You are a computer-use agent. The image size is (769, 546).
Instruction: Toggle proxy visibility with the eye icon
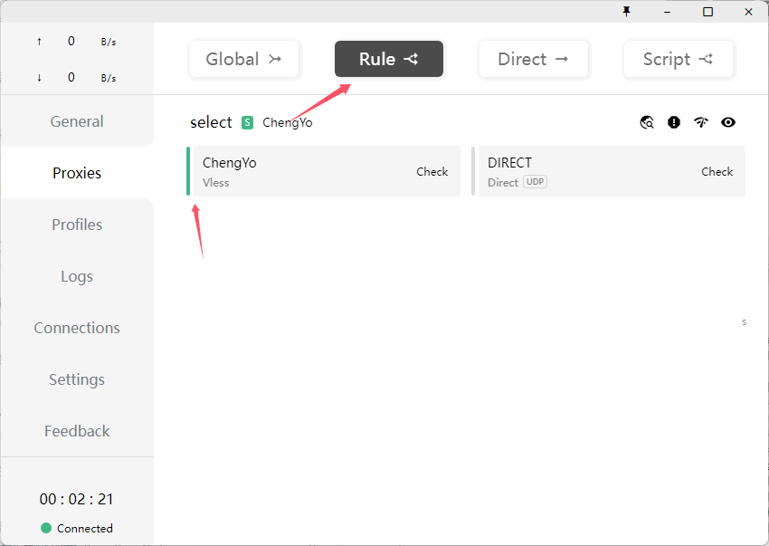pyautogui.click(x=728, y=122)
